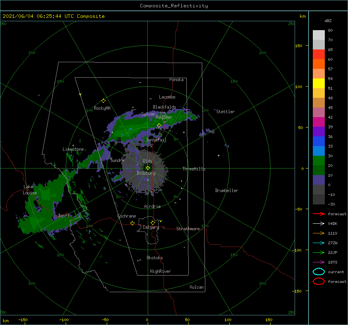The height and width of the screenshot is (325, 348).
Task: Click the cyan current ellipse icon
Action: (319, 272)
